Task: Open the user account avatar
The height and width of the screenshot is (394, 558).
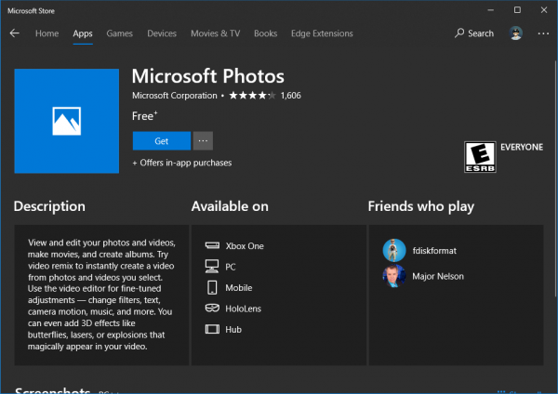Action: pos(516,33)
